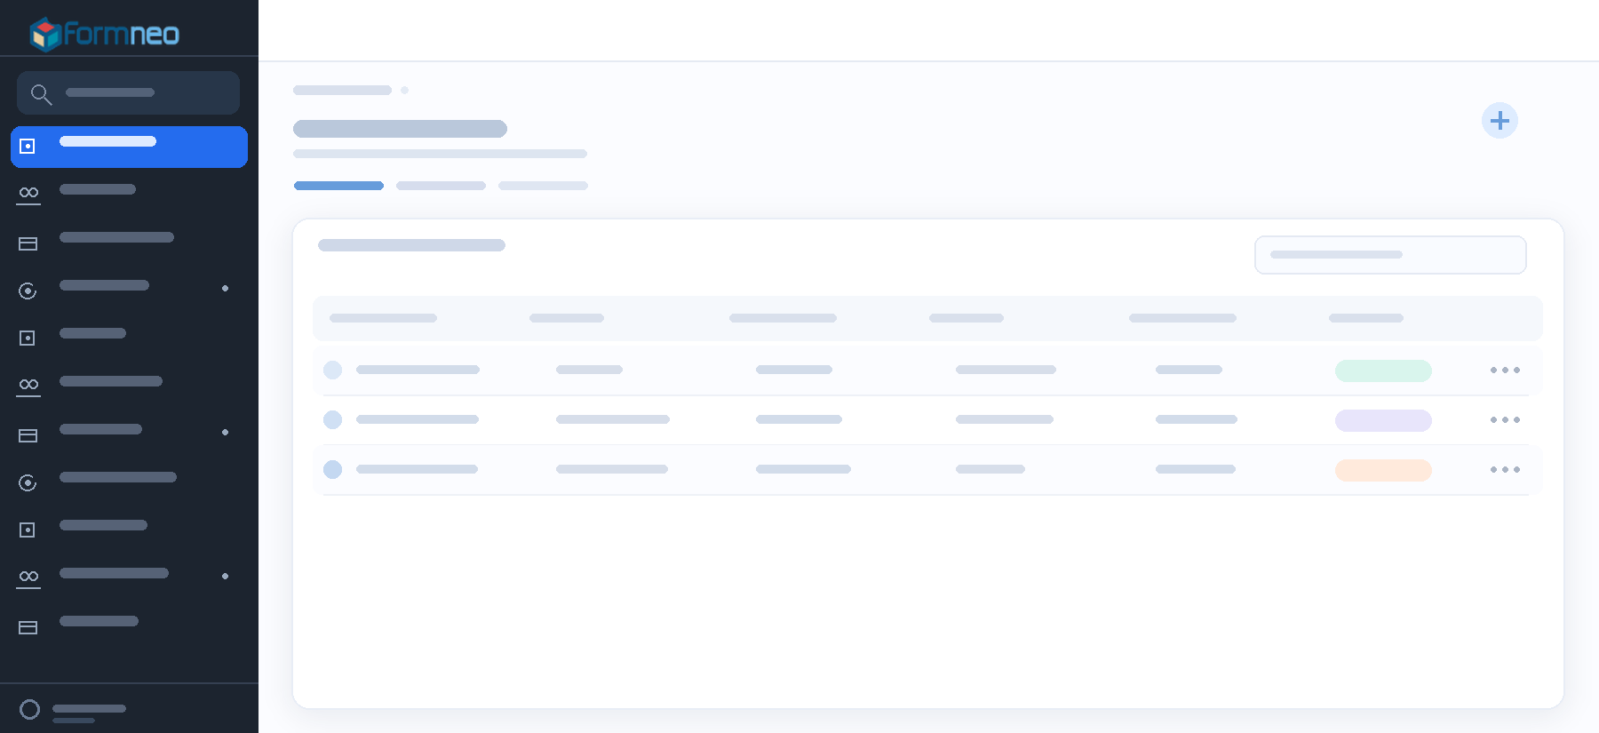Screen dimensions: 1599x733
Task: Select the active blue tab under the title
Action: [338, 186]
